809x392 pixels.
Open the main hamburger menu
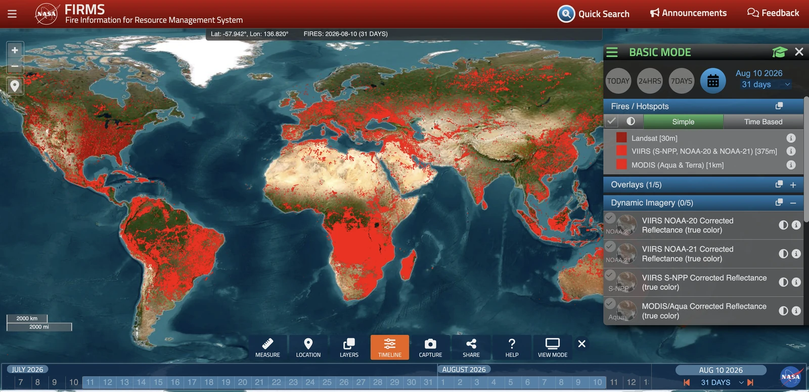pos(12,14)
